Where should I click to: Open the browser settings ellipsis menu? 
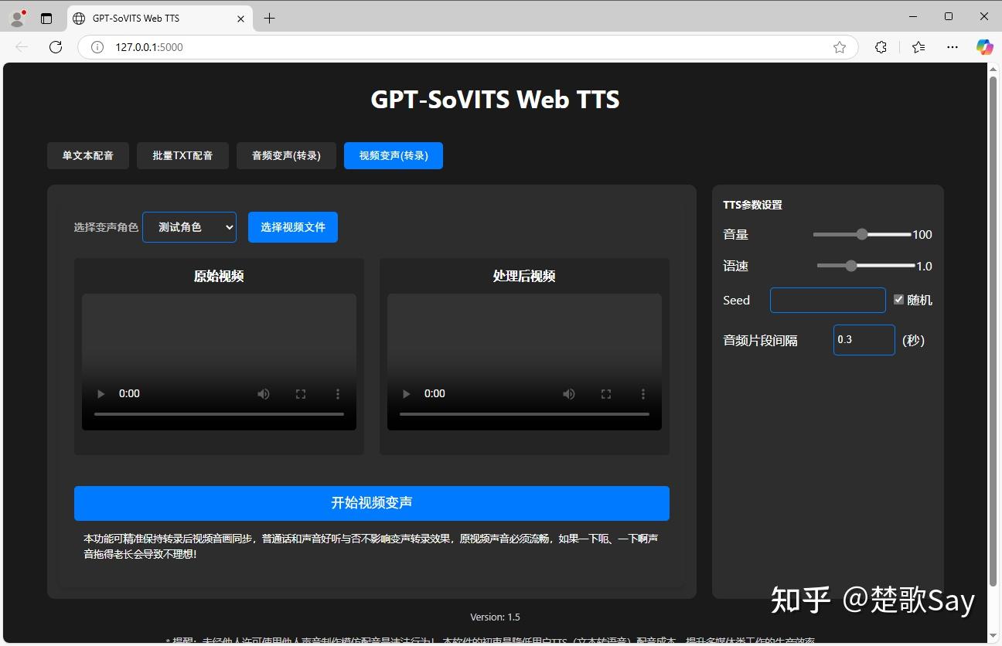point(952,47)
